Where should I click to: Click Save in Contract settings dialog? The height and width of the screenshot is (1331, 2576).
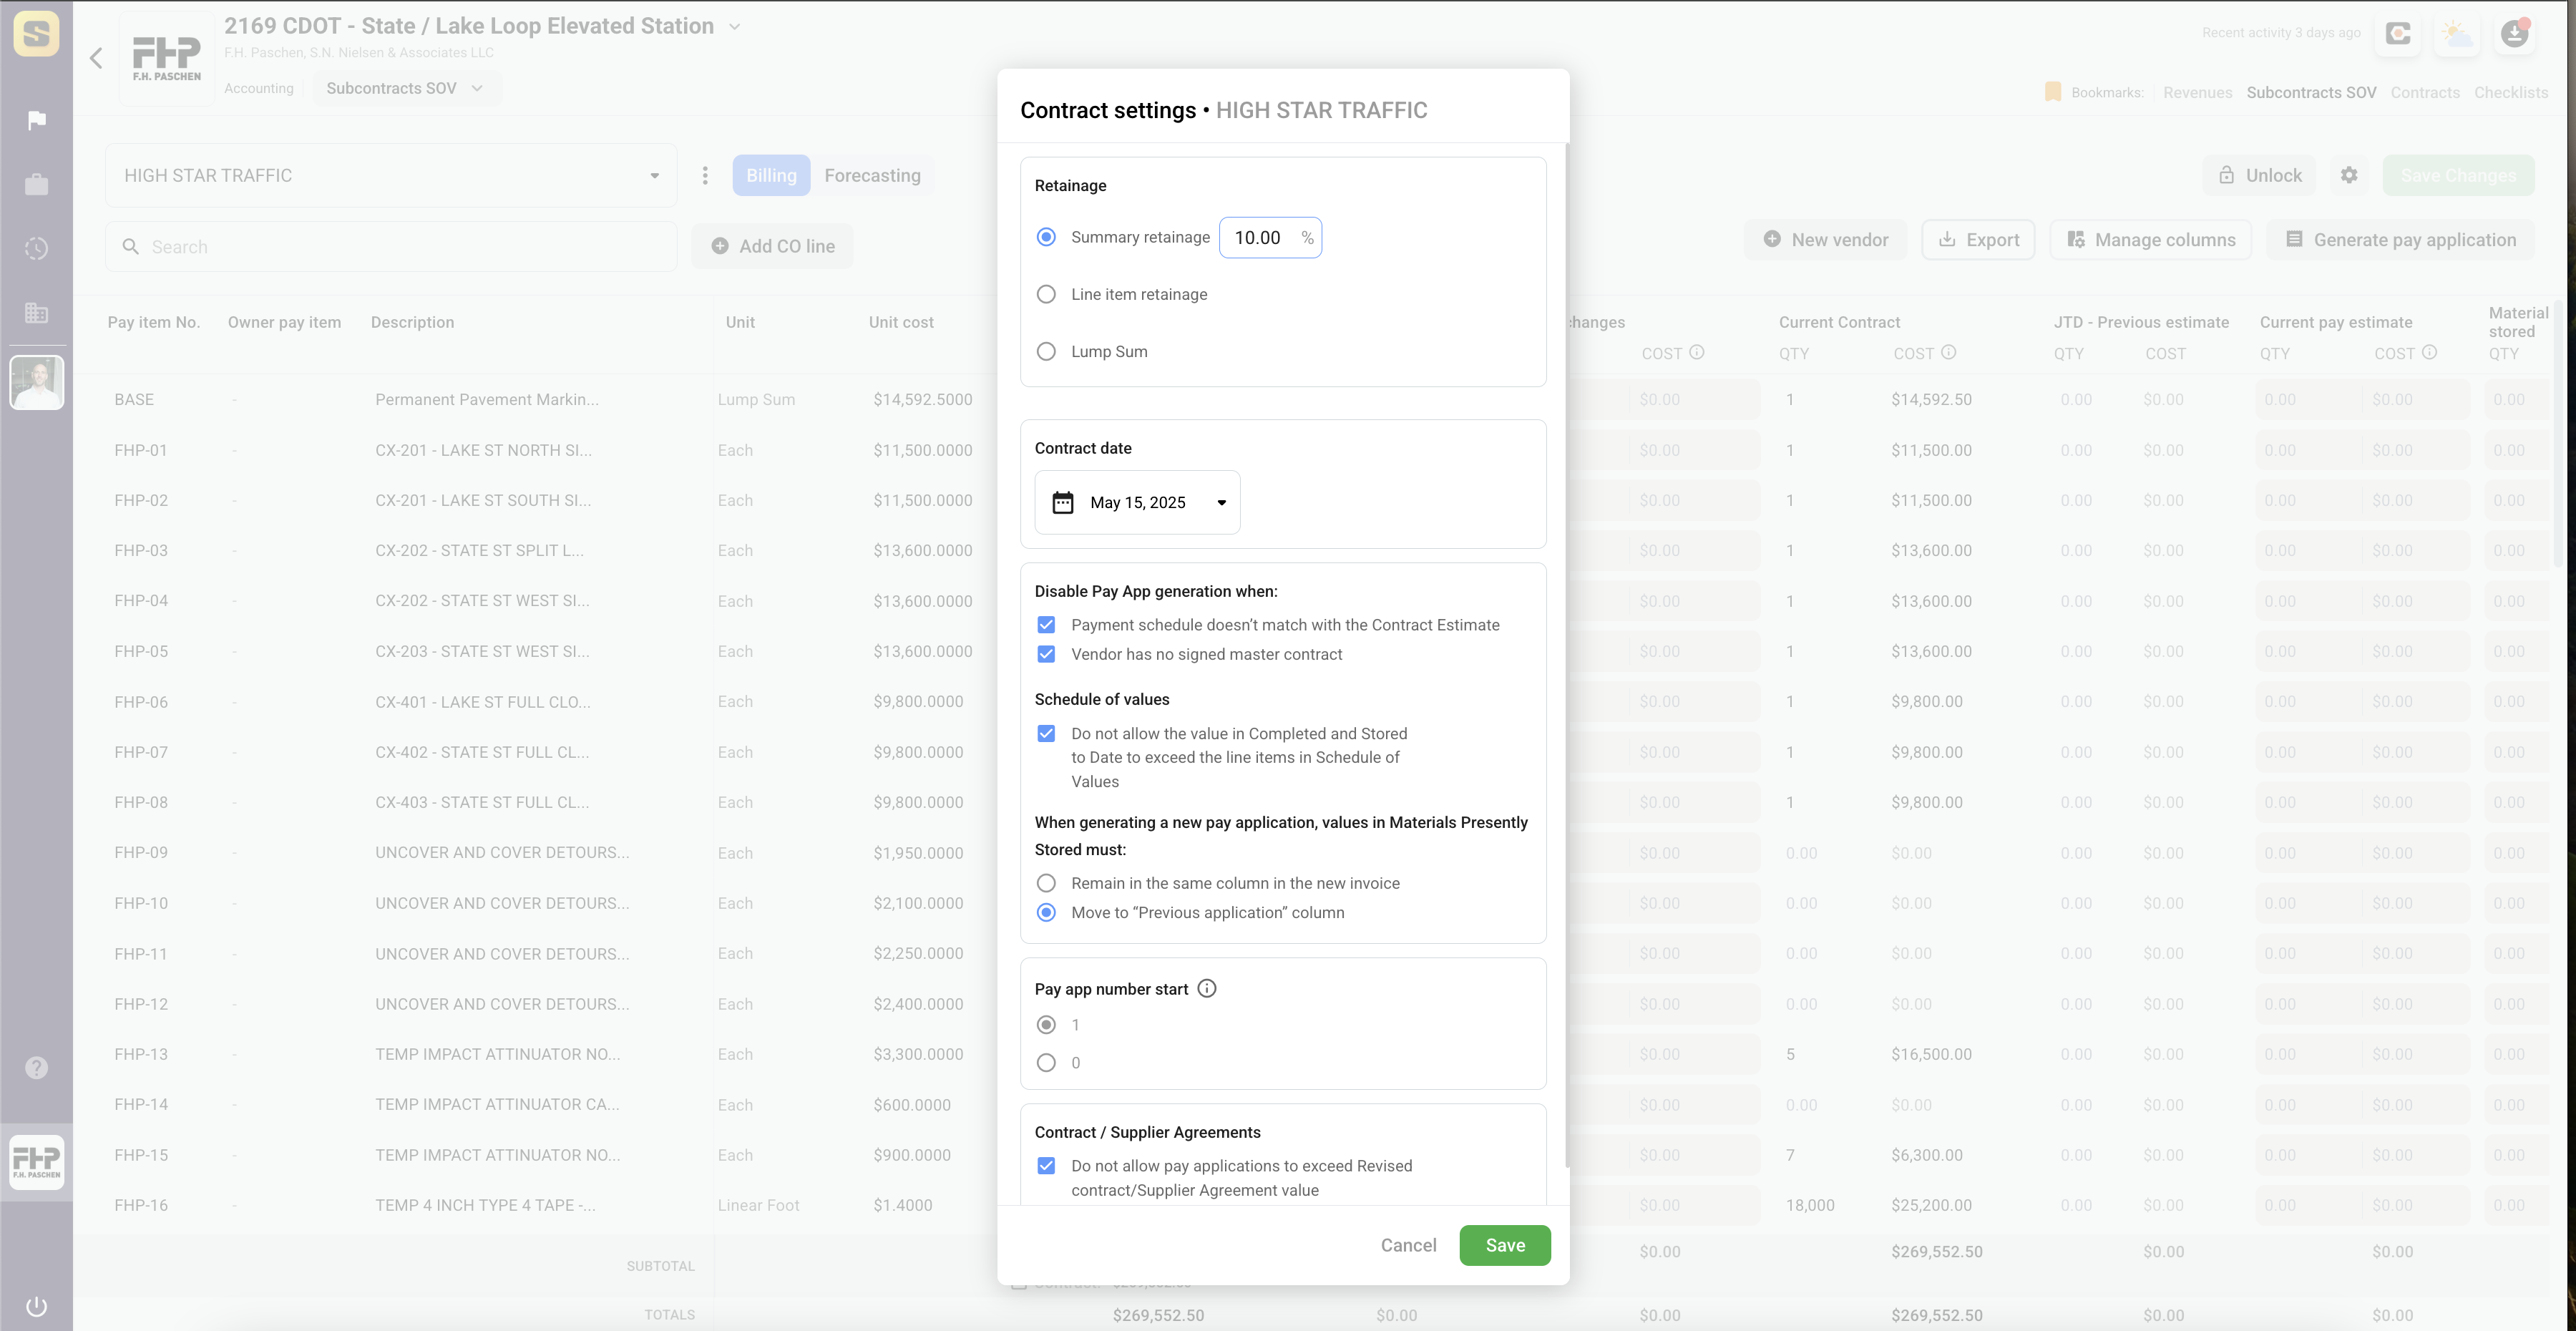pyautogui.click(x=1505, y=1245)
